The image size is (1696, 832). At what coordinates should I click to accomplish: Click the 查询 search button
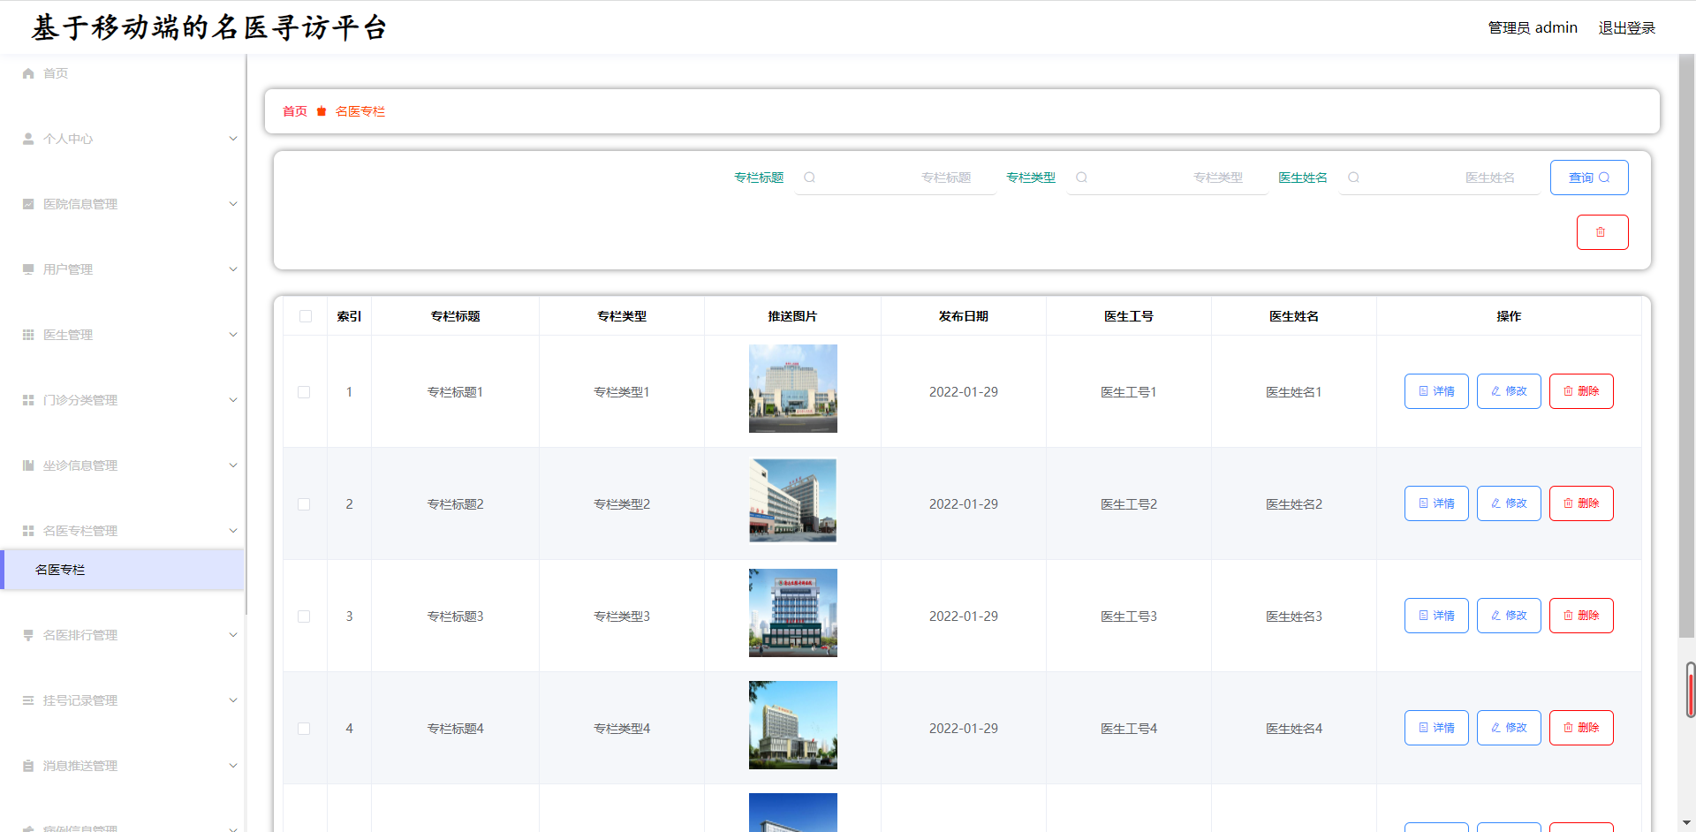tap(1589, 178)
